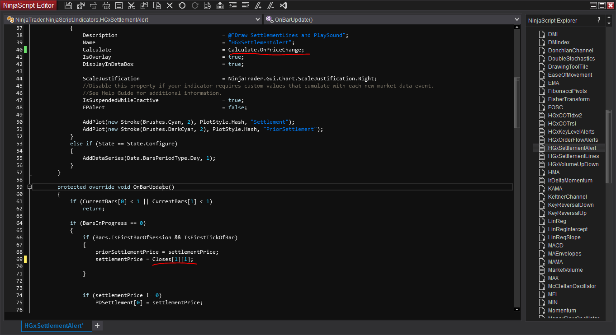Click the Undo icon
616x335 pixels.
point(182,5)
